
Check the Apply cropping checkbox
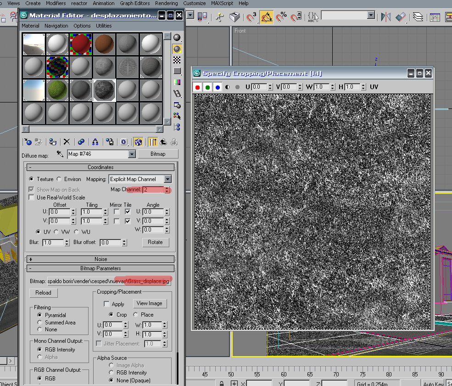point(106,304)
